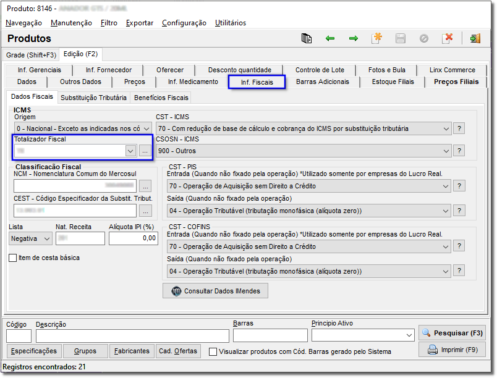Screen dimensions: 497x378
Task: Expand the CST - COFINS Entrada dropdown
Action: pyautogui.click(x=445, y=246)
